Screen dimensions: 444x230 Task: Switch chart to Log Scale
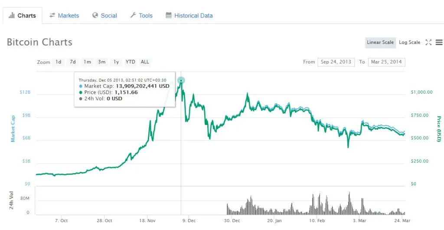coord(409,43)
